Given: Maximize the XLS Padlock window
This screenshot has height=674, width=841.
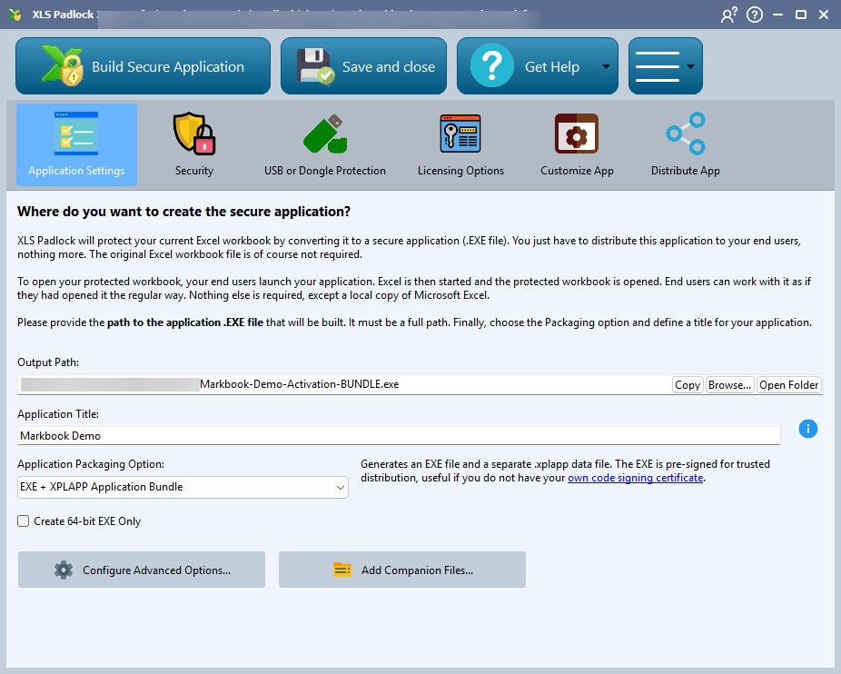Looking at the screenshot, I should coord(801,15).
